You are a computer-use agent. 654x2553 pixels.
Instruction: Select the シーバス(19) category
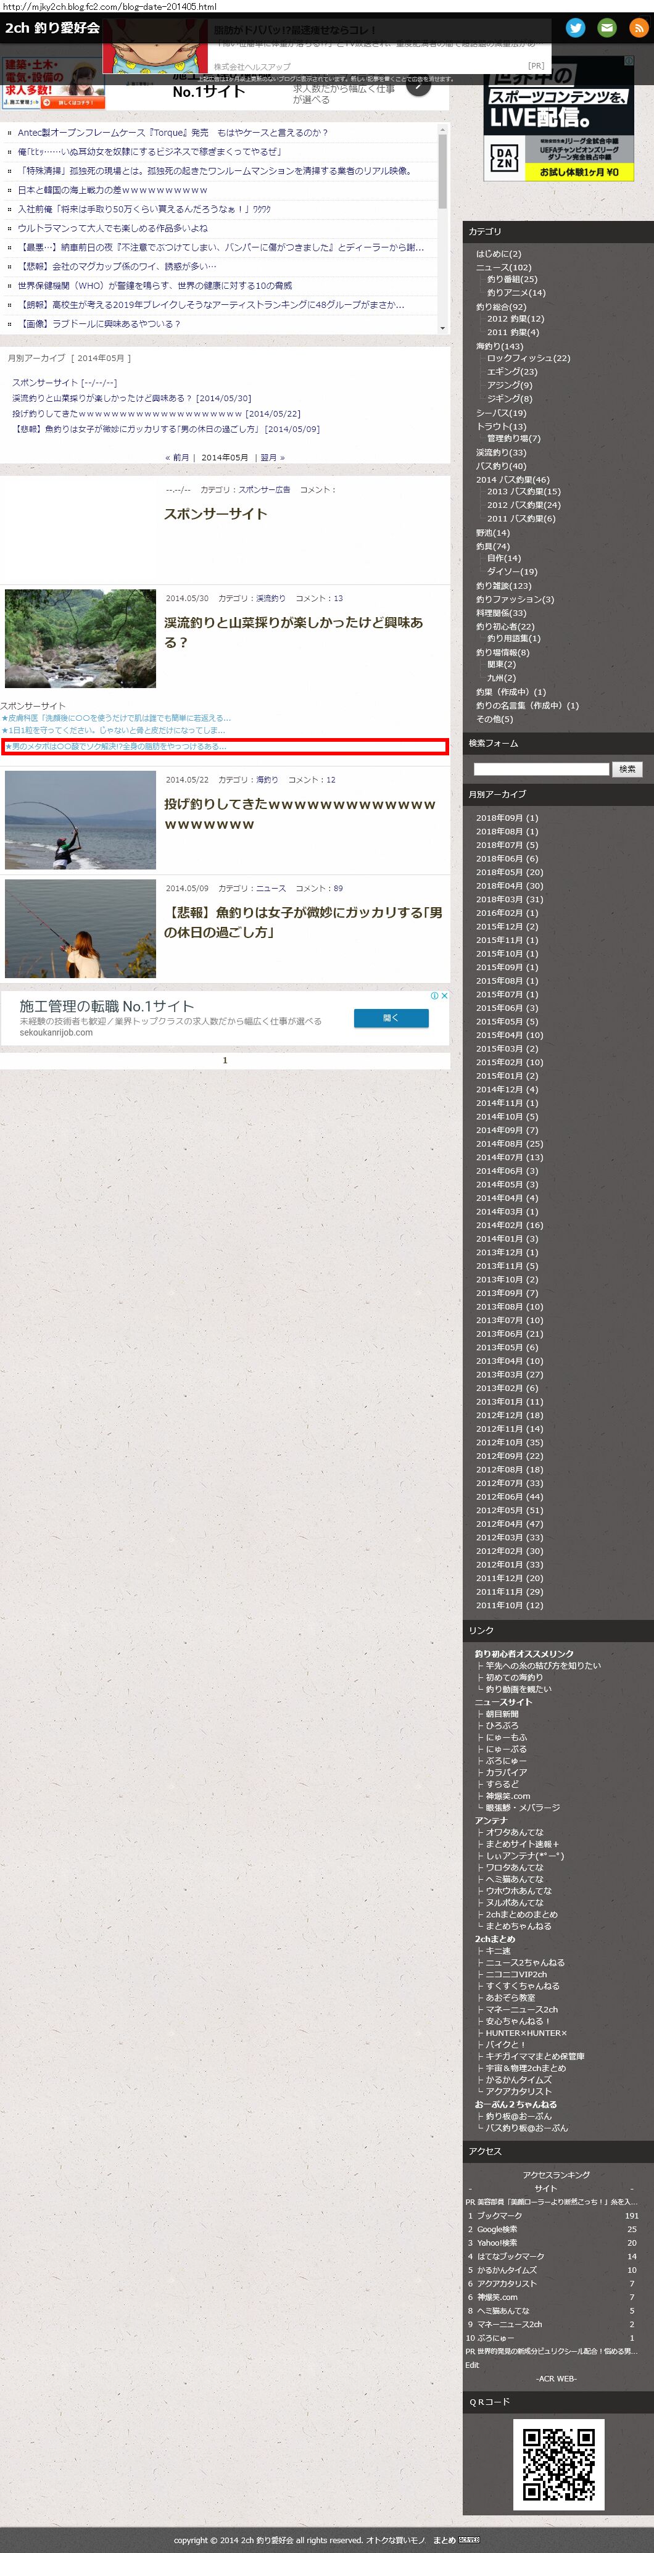(x=502, y=413)
